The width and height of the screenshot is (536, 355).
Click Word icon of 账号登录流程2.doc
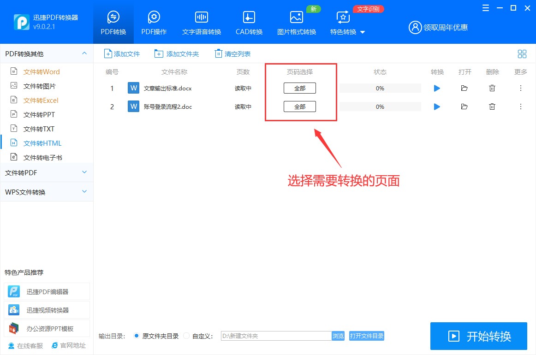tap(134, 106)
